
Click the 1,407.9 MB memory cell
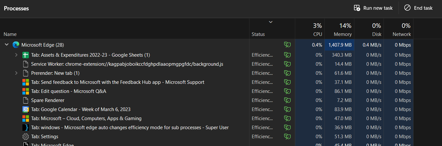[340, 45]
